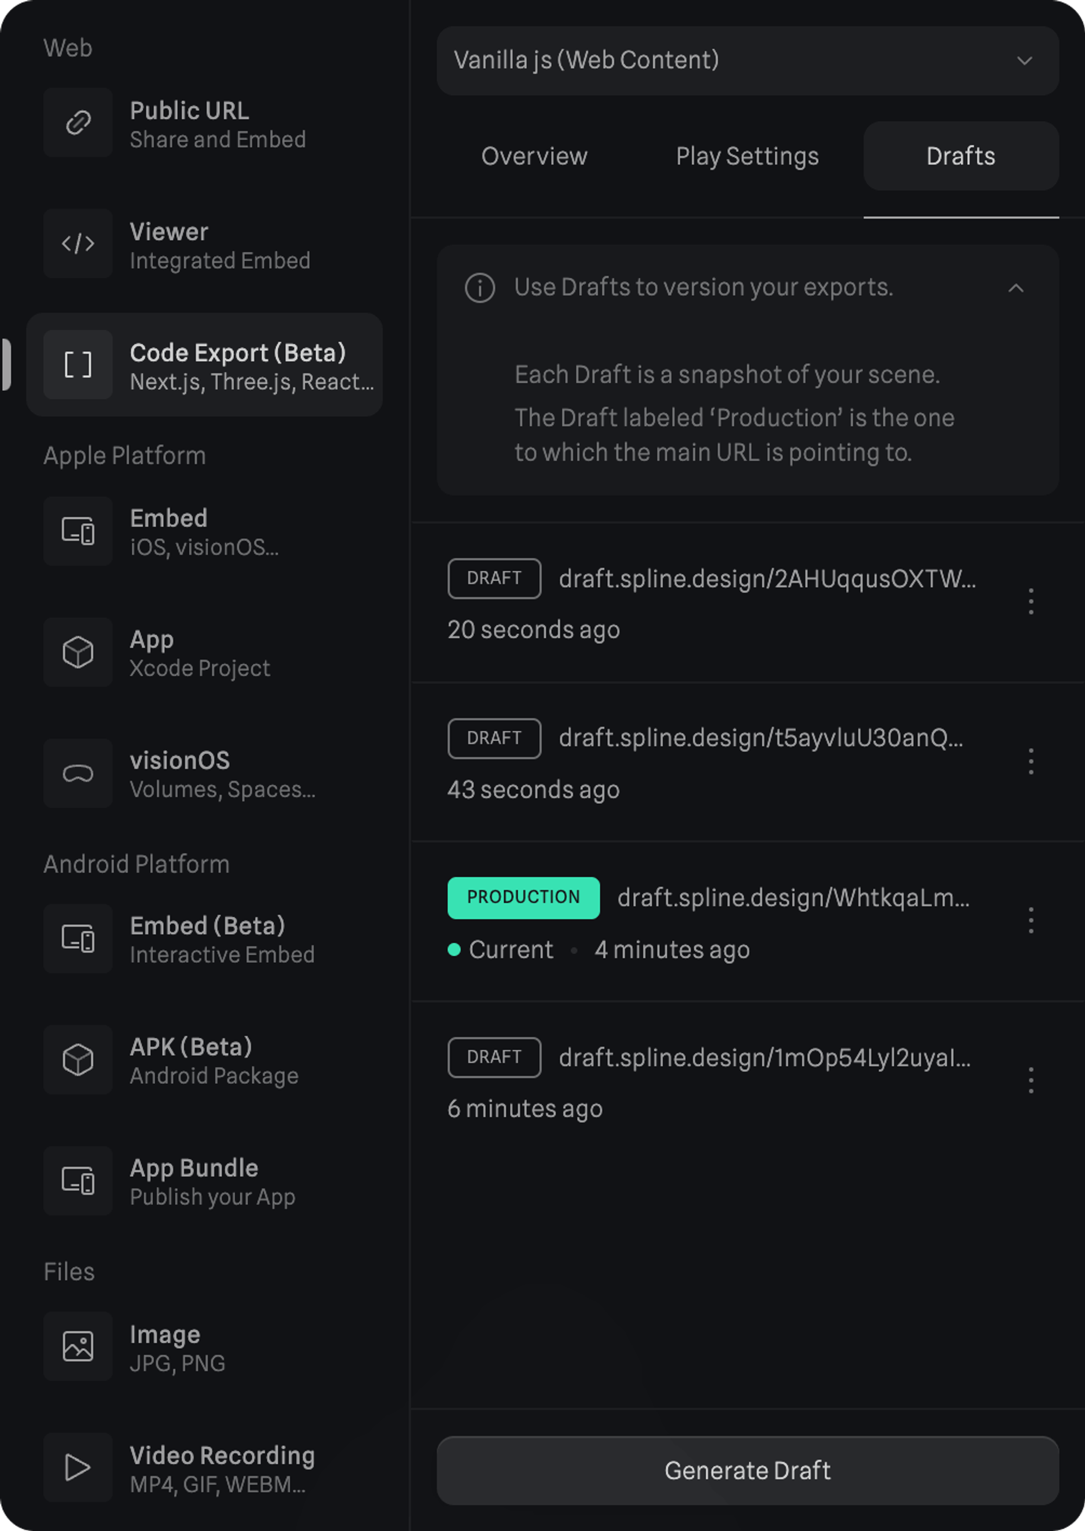This screenshot has height=1531, width=1085.
Task: Open the draft.spline.design/t5ayvluU30anQ link
Action: (760, 738)
